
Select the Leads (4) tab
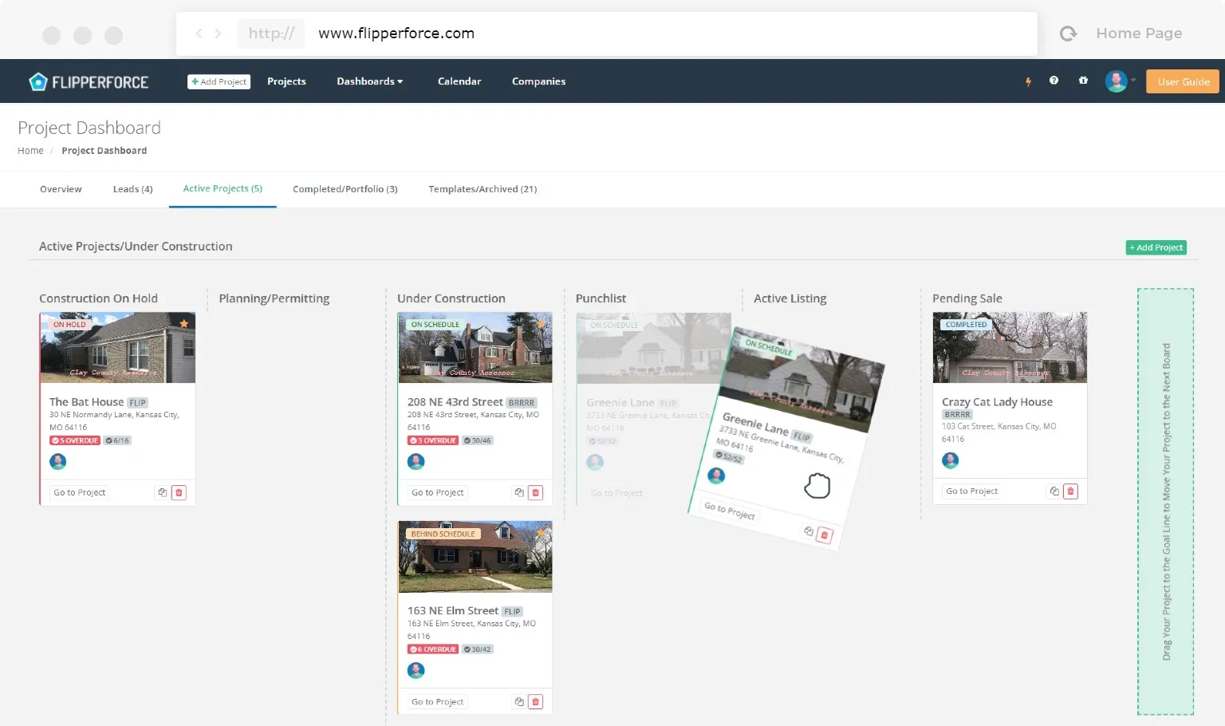point(132,189)
